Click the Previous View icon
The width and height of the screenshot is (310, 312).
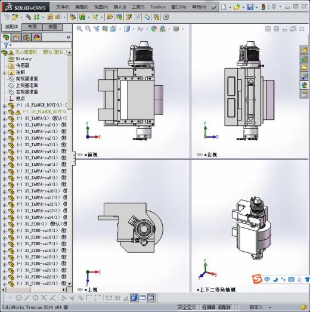click(x=97, y=29)
